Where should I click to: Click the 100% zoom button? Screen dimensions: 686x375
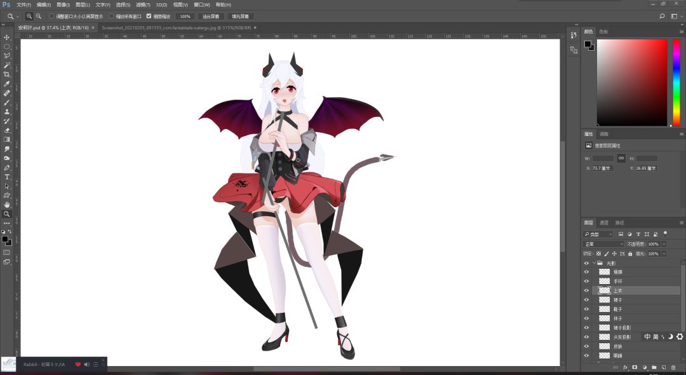click(185, 16)
